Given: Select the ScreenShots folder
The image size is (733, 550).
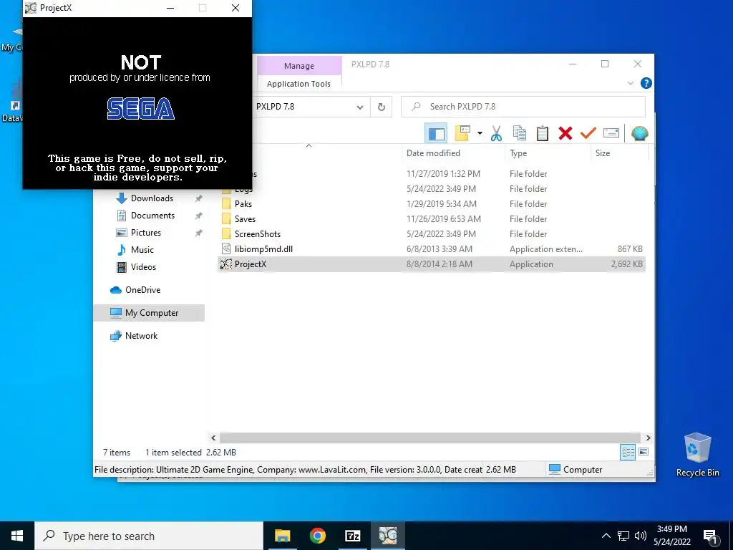Looking at the screenshot, I should (258, 234).
